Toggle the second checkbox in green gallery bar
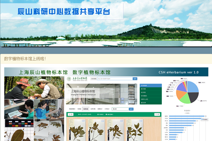This screenshot has width=212, height=141. [106, 115]
